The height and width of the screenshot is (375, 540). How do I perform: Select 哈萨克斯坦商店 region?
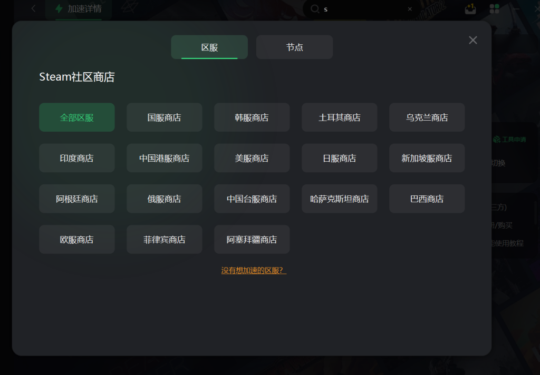tap(339, 199)
